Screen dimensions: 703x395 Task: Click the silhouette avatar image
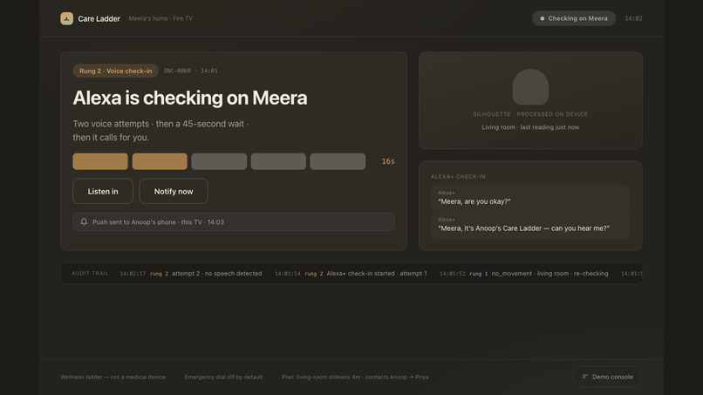[530, 87]
